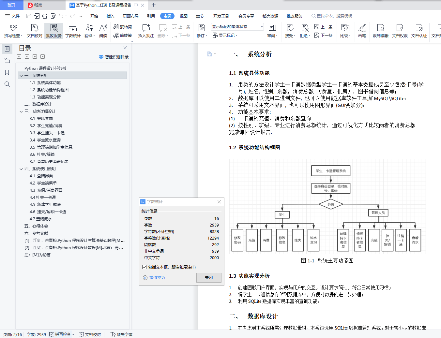Click the Print icon in quick access toolbar
Screen dimensions: 441x338
[45, 16]
